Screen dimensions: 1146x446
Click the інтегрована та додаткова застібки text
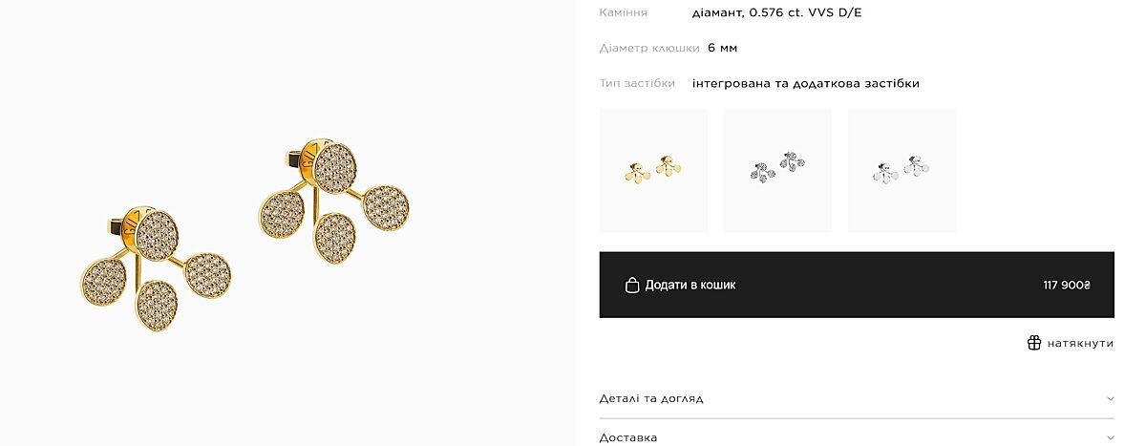805,83
